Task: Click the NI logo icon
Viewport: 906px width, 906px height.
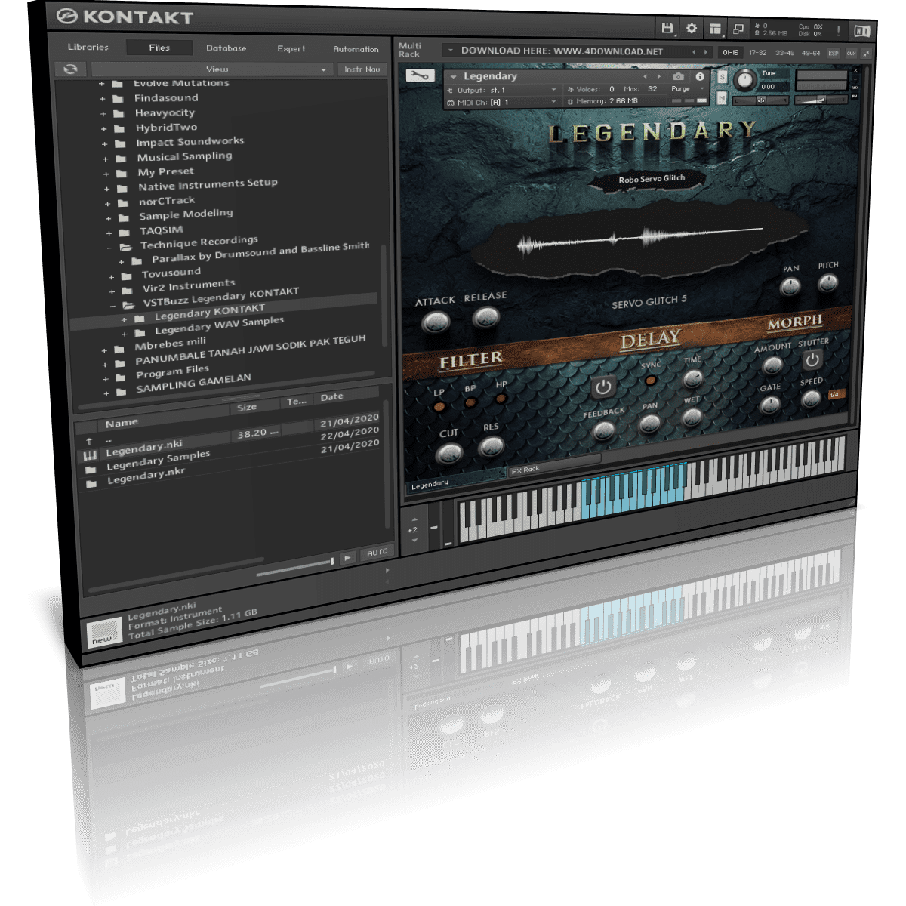Action: coord(861,32)
